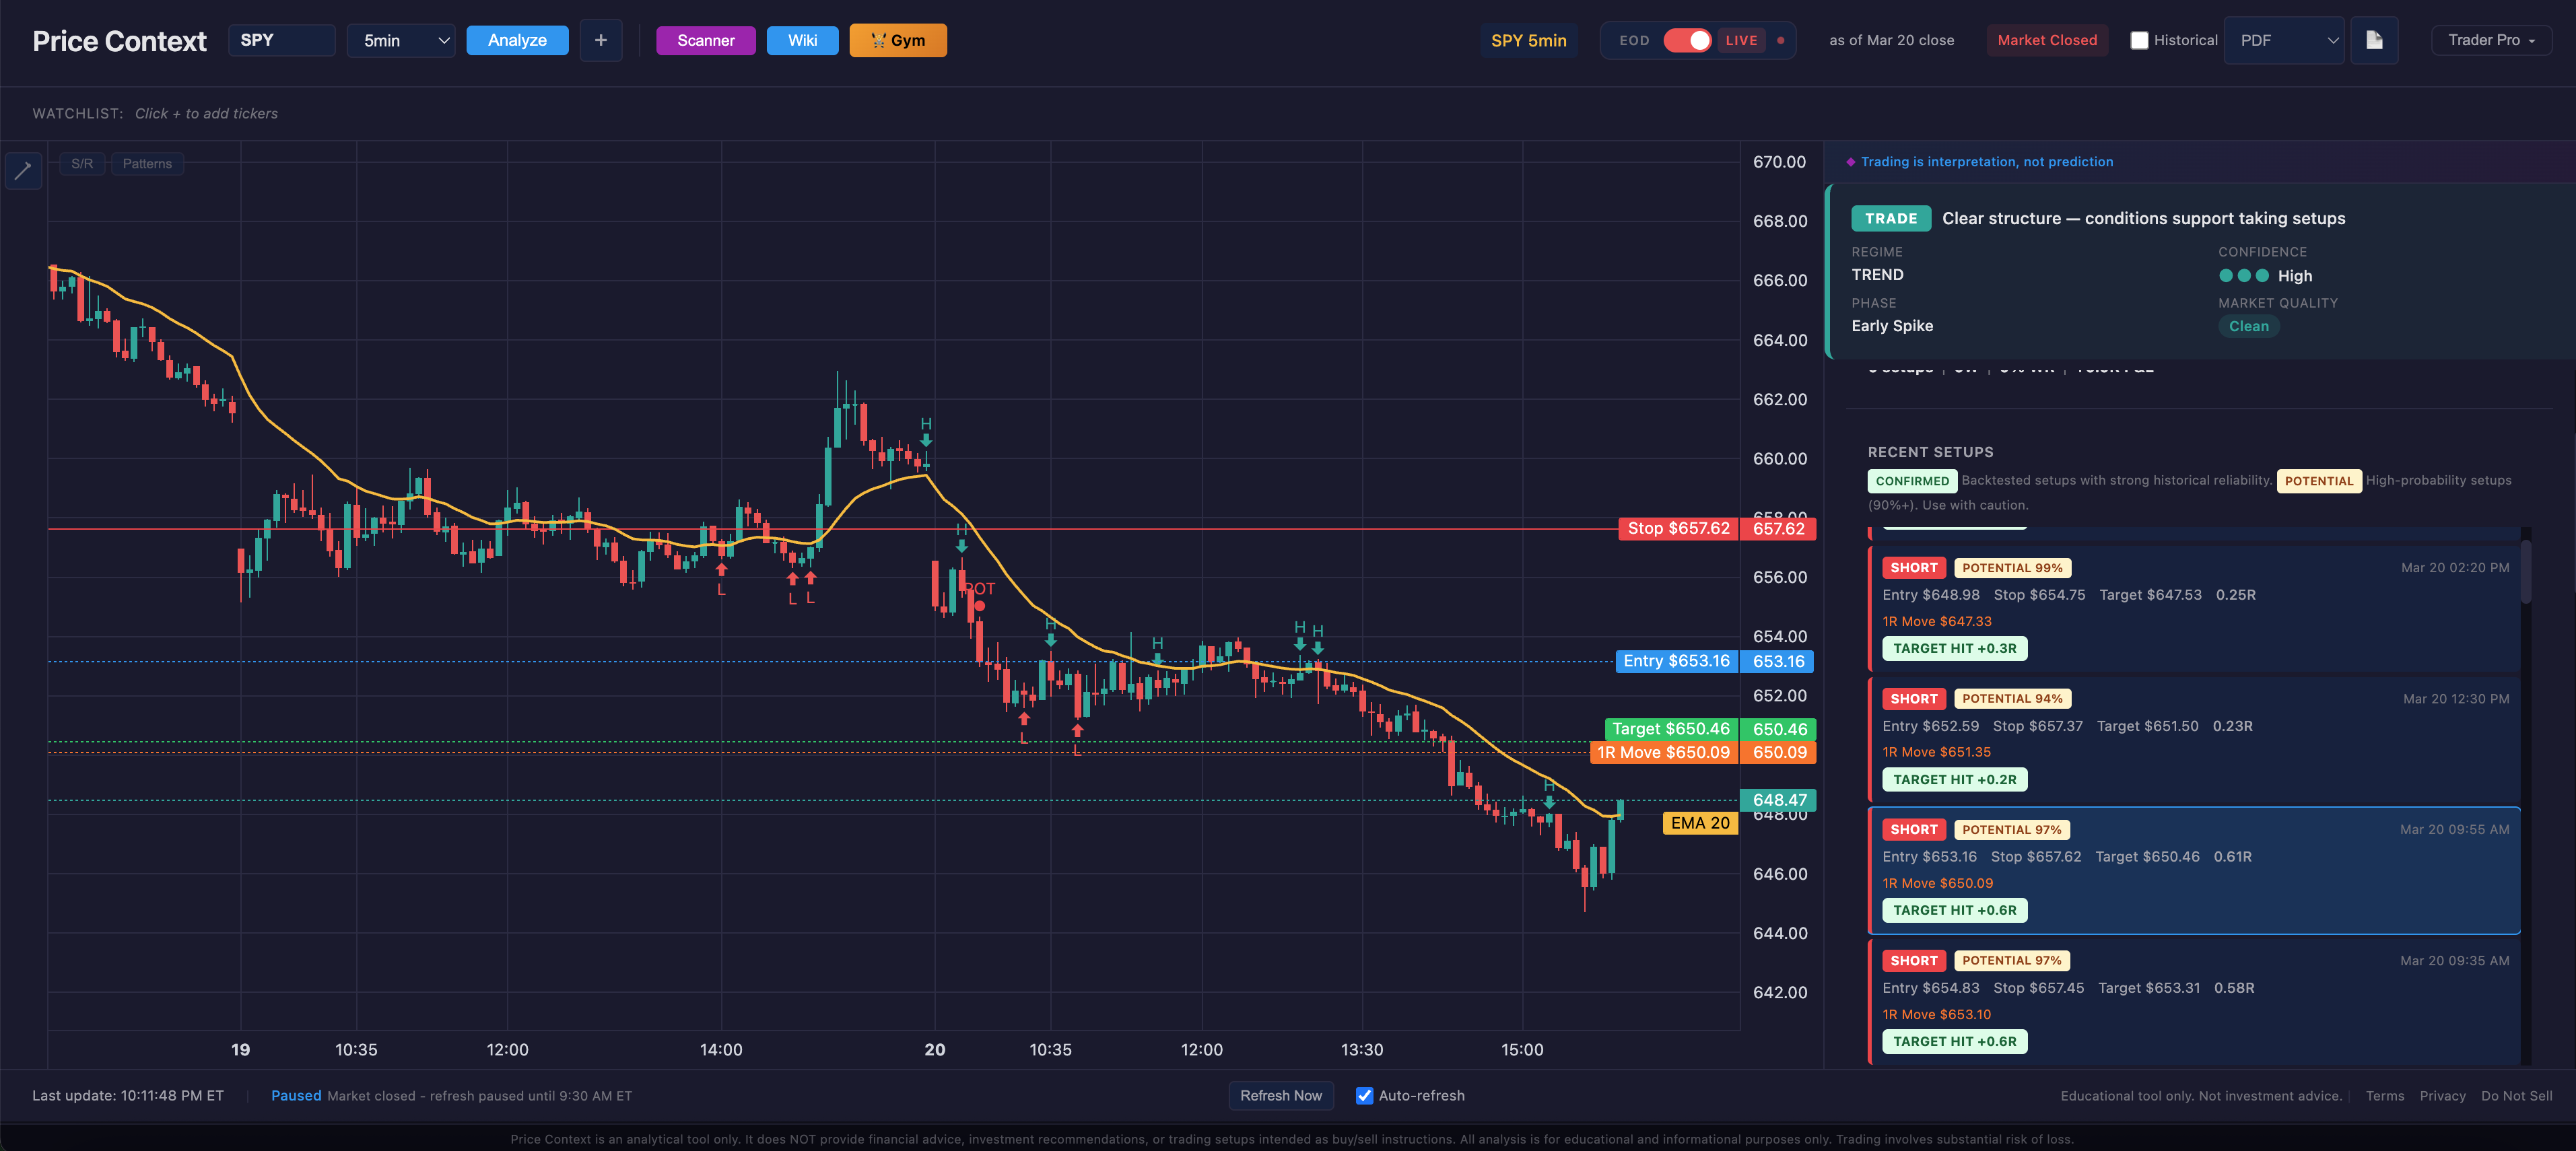The image size is (2576, 1151).
Task: Click the Refresh Now button
Action: coord(1281,1095)
